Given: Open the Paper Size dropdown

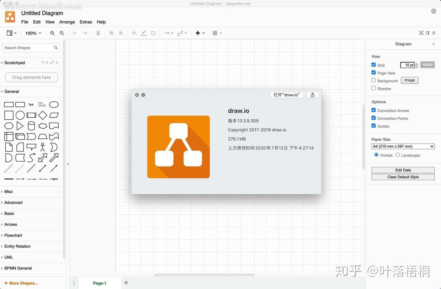Looking at the screenshot, I should point(403,146).
